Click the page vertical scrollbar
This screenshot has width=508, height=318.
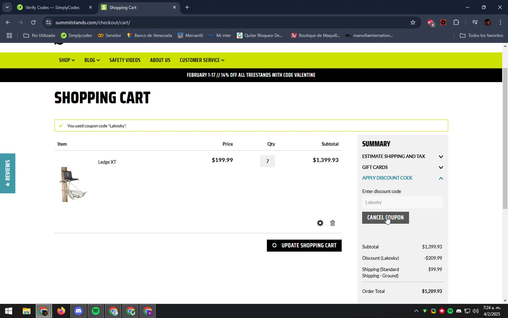[505, 138]
